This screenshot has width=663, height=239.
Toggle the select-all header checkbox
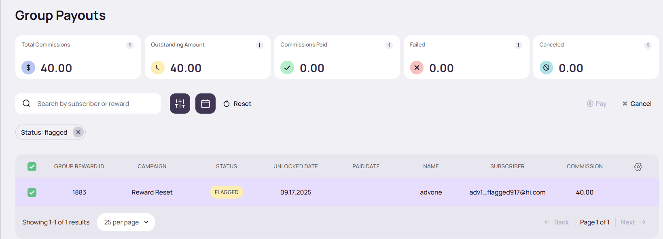(x=32, y=167)
